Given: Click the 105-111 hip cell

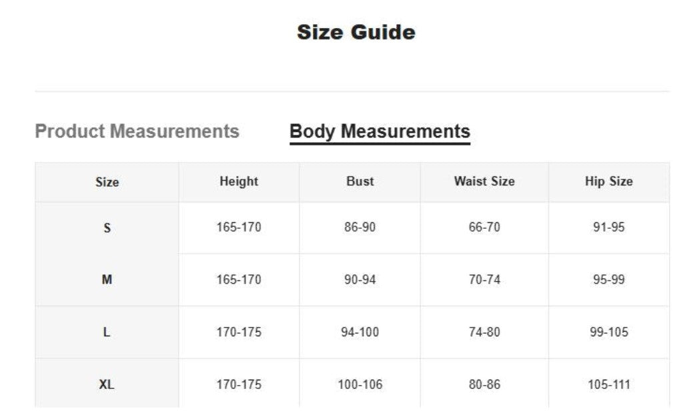Looking at the screenshot, I should [x=609, y=384].
